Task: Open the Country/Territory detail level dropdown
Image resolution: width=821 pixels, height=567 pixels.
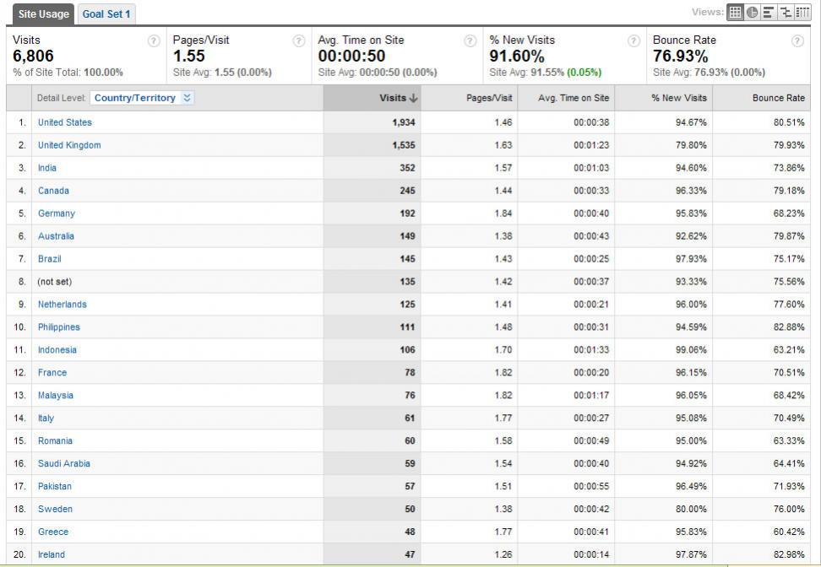Action: point(143,98)
